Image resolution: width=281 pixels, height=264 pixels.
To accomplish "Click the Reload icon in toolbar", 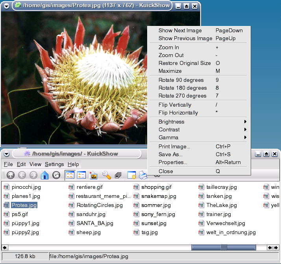I will [56, 175].
